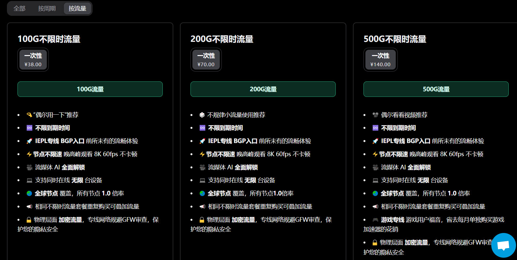Select the 一次性 ¥140.00 price option
Viewport: 517px width, 260px height.
(x=380, y=60)
